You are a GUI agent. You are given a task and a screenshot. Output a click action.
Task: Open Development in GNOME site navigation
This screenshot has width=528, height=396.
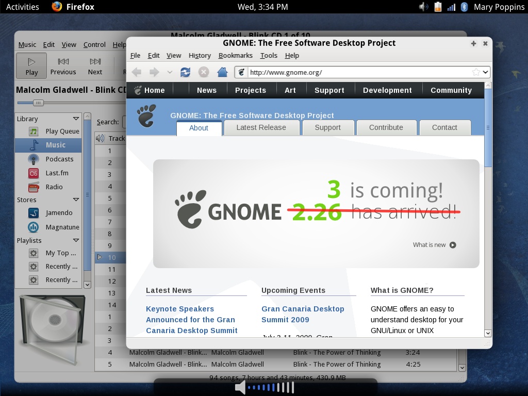click(387, 90)
